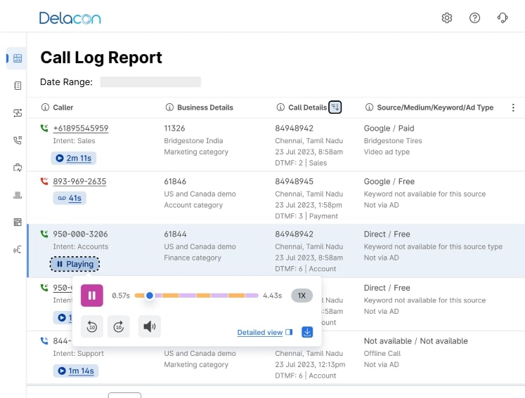Image resolution: width=525 pixels, height=398 pixels.
Task: Click the blue playback position slider handle
Action: click(150, 296)
